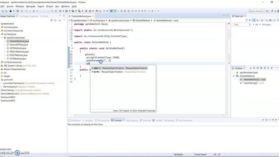Switch to the Project Explorer tab

point(29,16)
